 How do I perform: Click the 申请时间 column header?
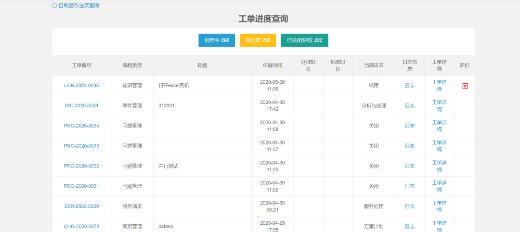tap(272, 65)
